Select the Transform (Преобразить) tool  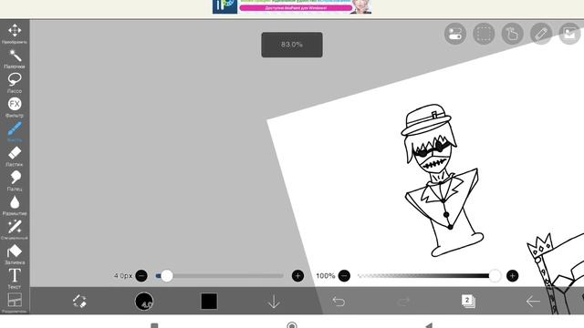point(15,34)
